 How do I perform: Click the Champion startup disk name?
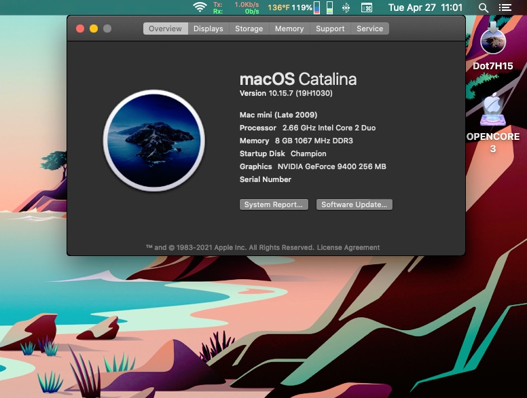click(308, 153)
